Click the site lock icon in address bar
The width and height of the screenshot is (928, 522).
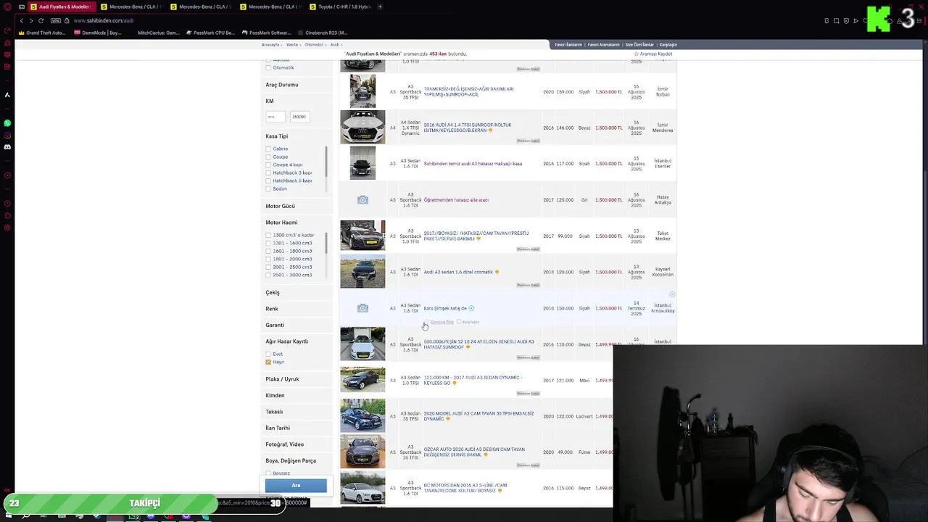pos(67,20)
